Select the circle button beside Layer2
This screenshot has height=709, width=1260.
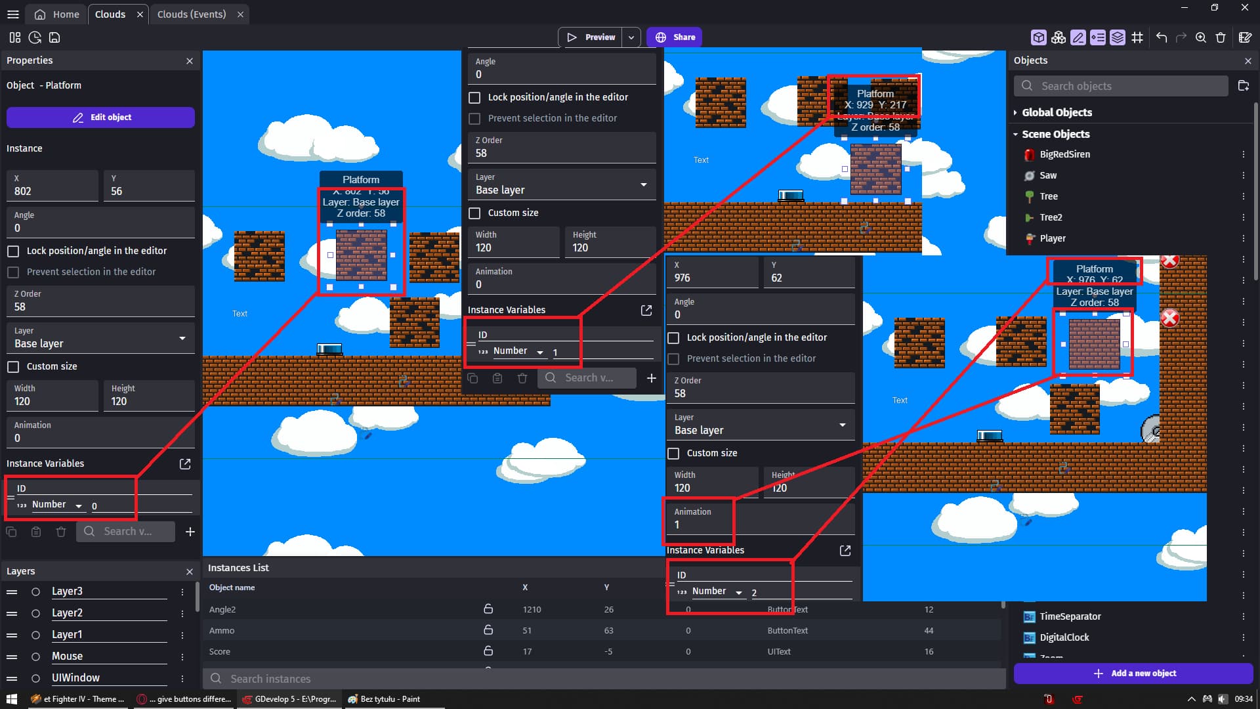tap(35, 613)
